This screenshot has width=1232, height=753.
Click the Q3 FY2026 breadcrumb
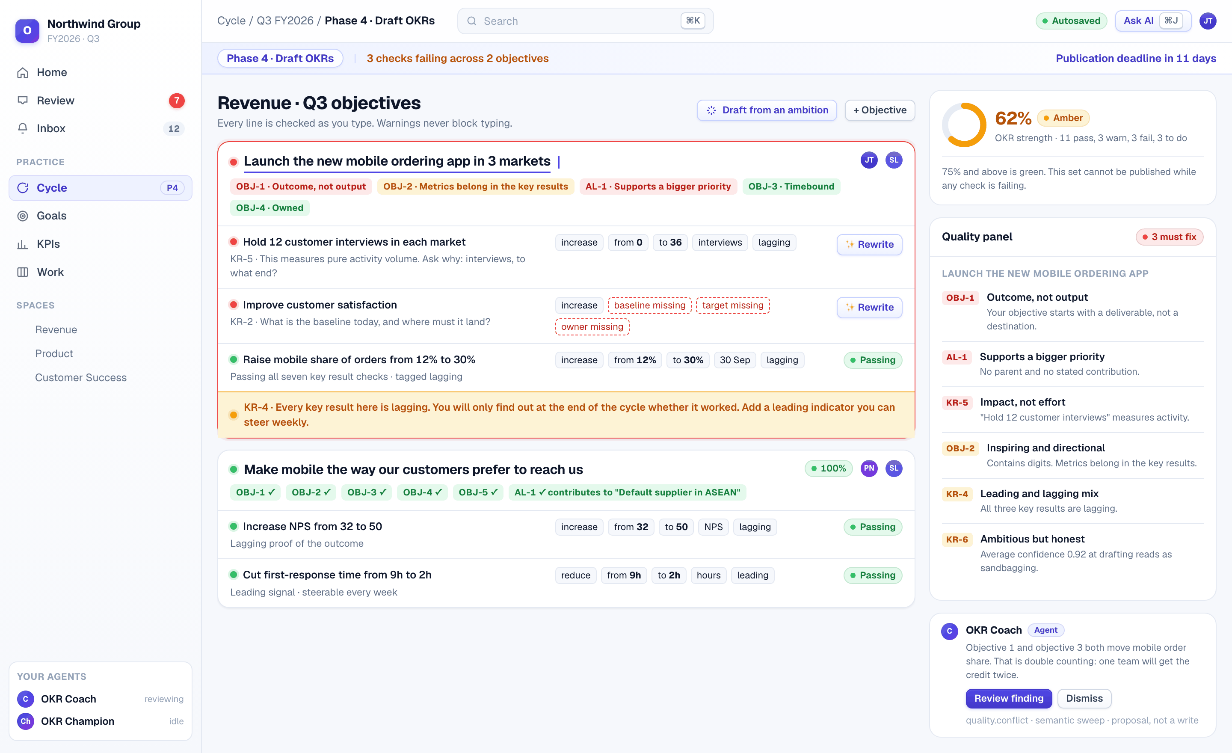pos(285,21)
